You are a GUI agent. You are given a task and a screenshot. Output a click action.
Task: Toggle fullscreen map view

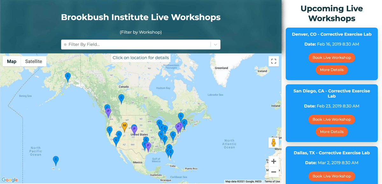pos(273,61)
